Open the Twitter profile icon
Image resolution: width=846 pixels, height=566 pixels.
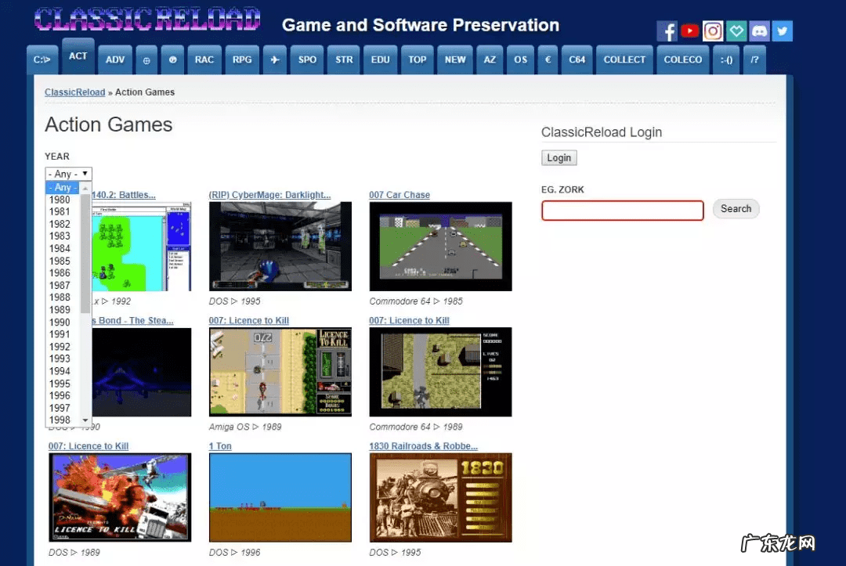[x=783, y=31]
